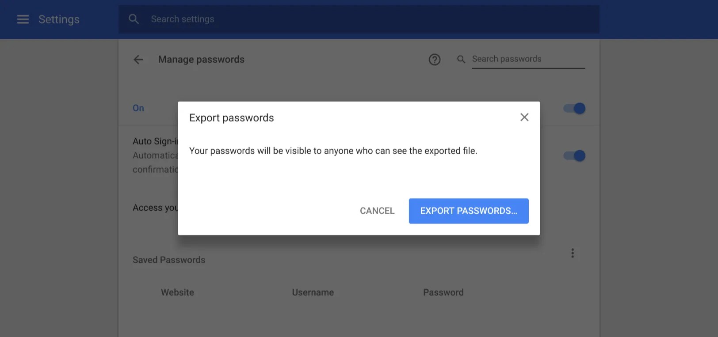The image size is (718, 337).
Task: Cancel the export passwords dialog
Action: [377, 211]
